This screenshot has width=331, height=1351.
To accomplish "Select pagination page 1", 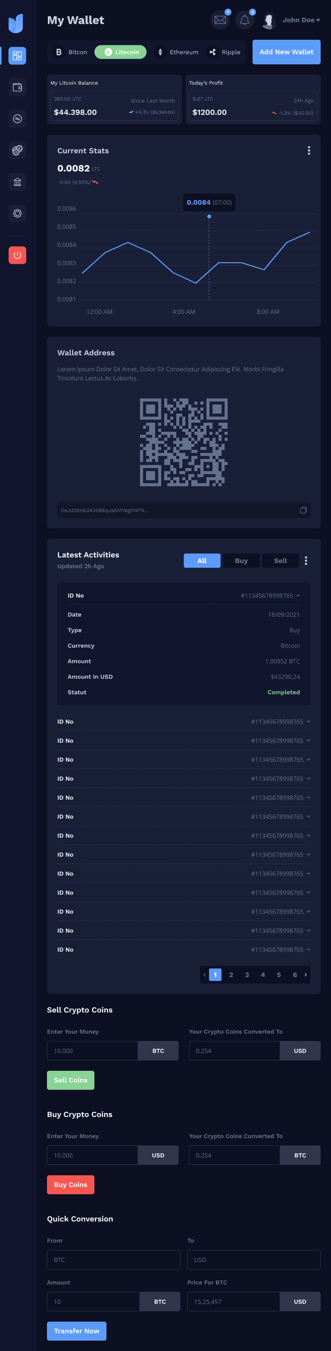I will [x=215, y=974].
